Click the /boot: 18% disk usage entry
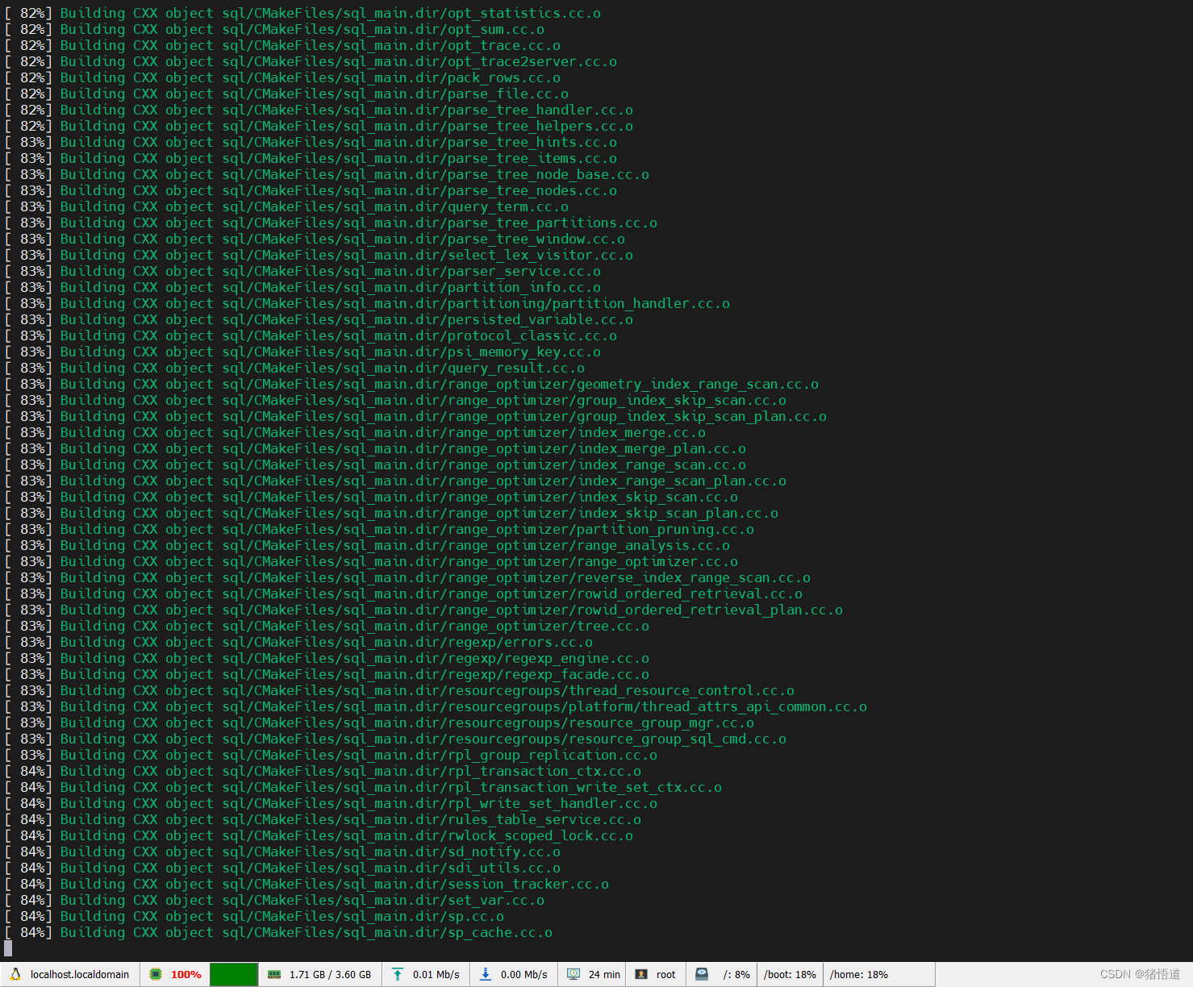 (790, 974)
